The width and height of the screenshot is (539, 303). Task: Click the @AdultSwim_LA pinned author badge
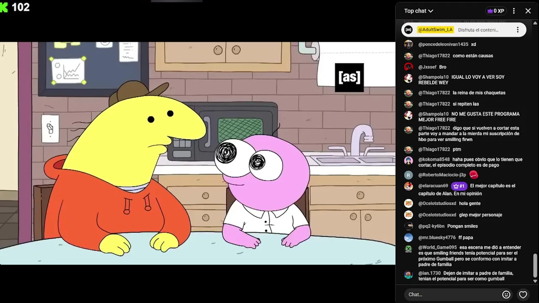pyautogui.click(x=435, y=30)
